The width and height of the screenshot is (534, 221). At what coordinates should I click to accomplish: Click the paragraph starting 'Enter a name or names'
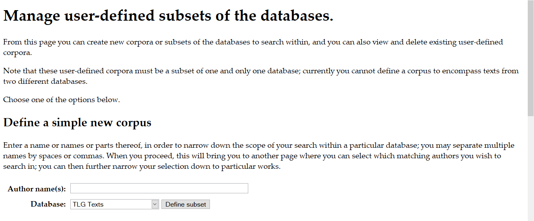259,156
